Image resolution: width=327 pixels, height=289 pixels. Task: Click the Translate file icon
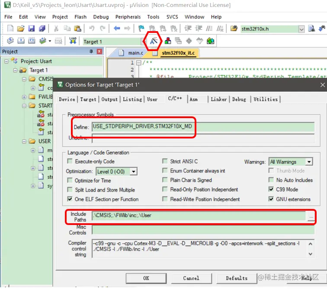point(10,41)
